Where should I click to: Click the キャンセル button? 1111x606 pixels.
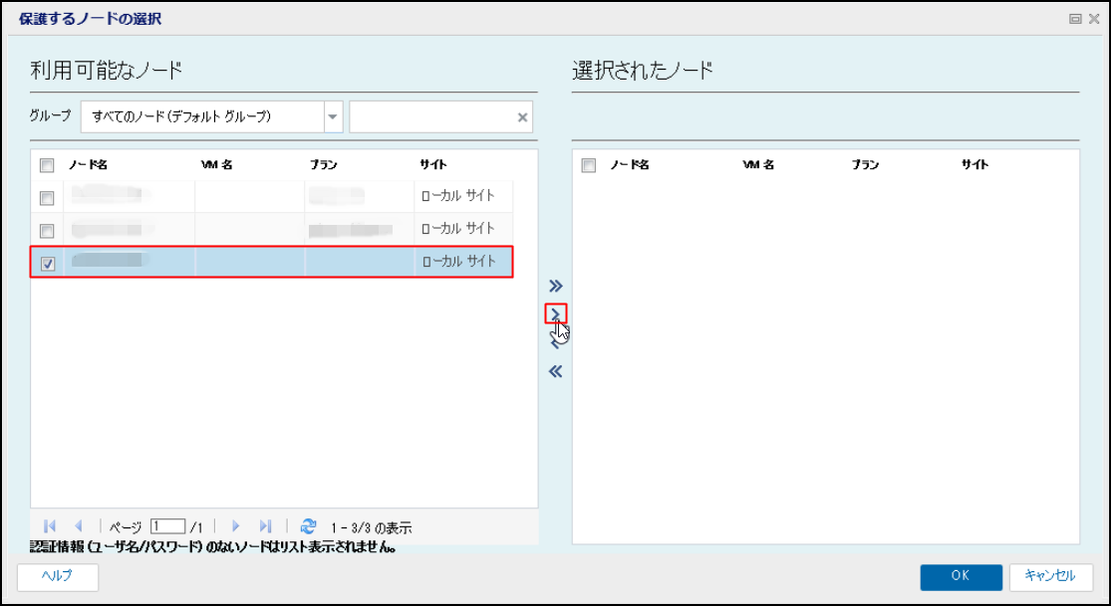1051,576
